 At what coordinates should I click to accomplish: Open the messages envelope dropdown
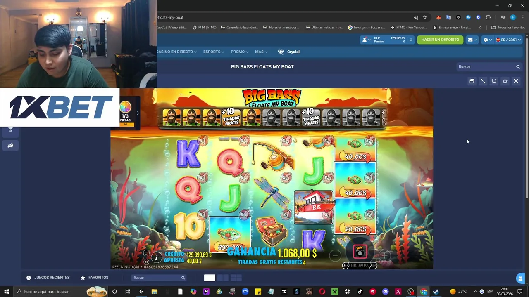coord(472,40)
